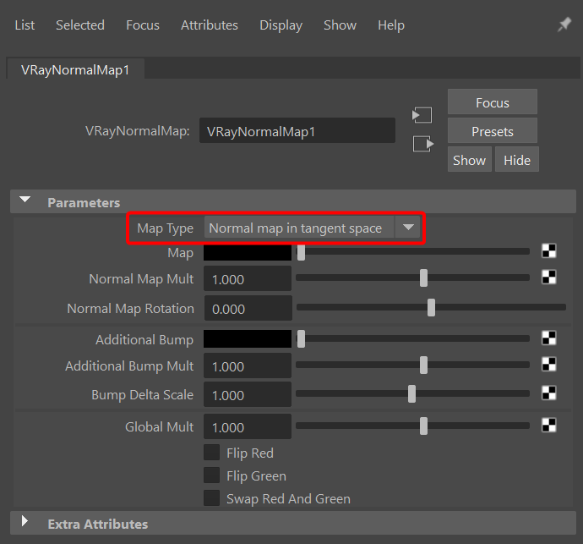
Task: Click the black Map color swatch
Action: pyautogui.click(x=248, y=252)
